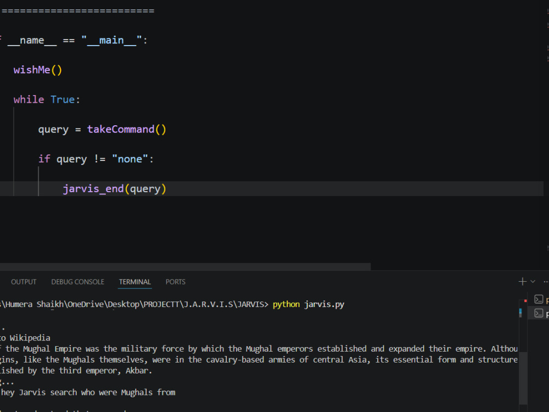Screen dimensions: 549x412
Task: Click the 'if query != "none":' line
Action: click(96, 159)
